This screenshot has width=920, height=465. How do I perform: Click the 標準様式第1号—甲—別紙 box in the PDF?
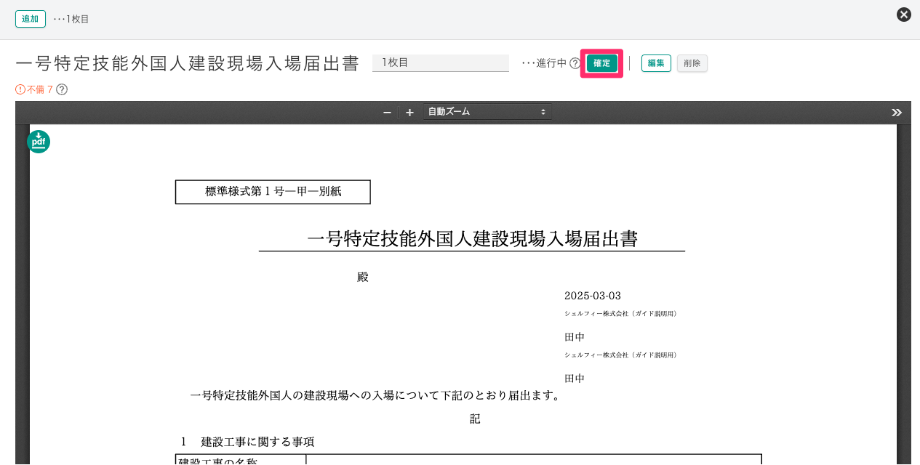point(273,192)
